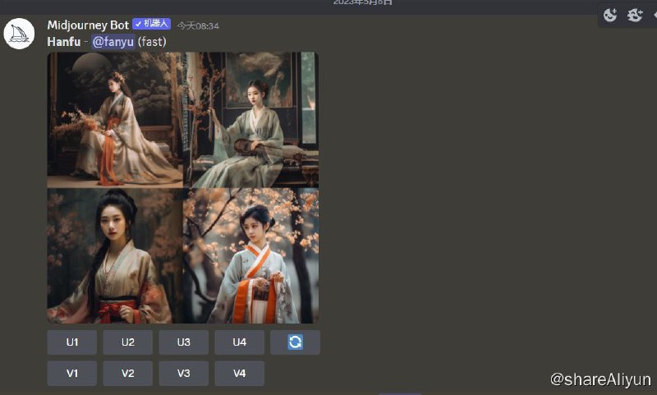Click the @fanyu mention
657x395 pixels.
(x=113, y=41)
